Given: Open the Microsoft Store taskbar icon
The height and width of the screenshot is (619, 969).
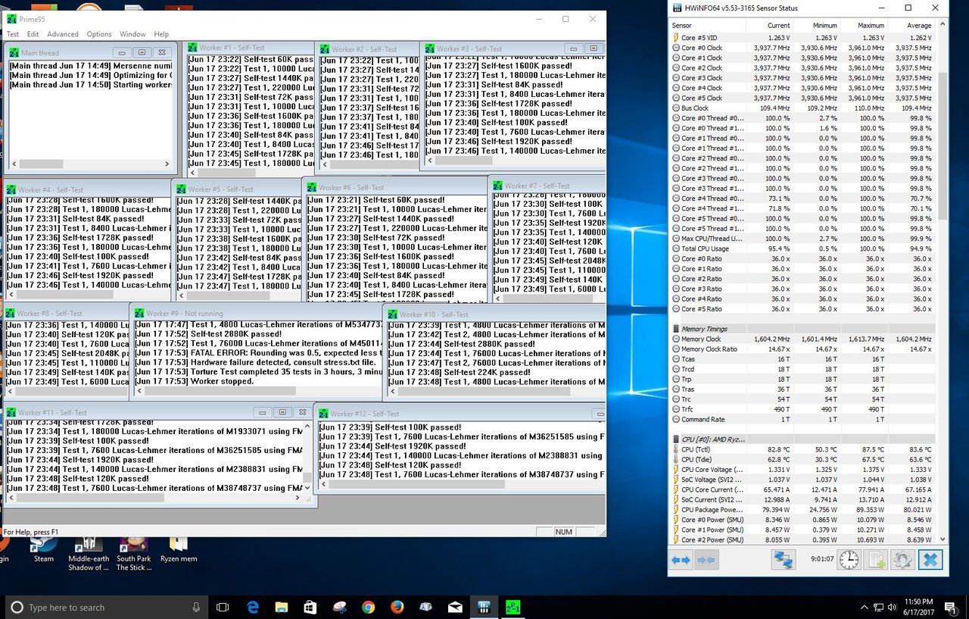Looking at the screenshot, I should click(x=310, y=607).
